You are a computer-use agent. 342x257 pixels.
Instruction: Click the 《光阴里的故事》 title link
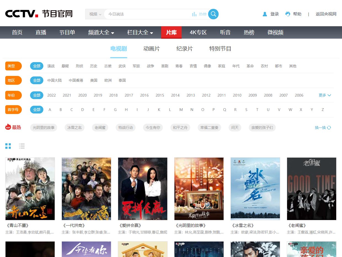[x=191, y=226]
